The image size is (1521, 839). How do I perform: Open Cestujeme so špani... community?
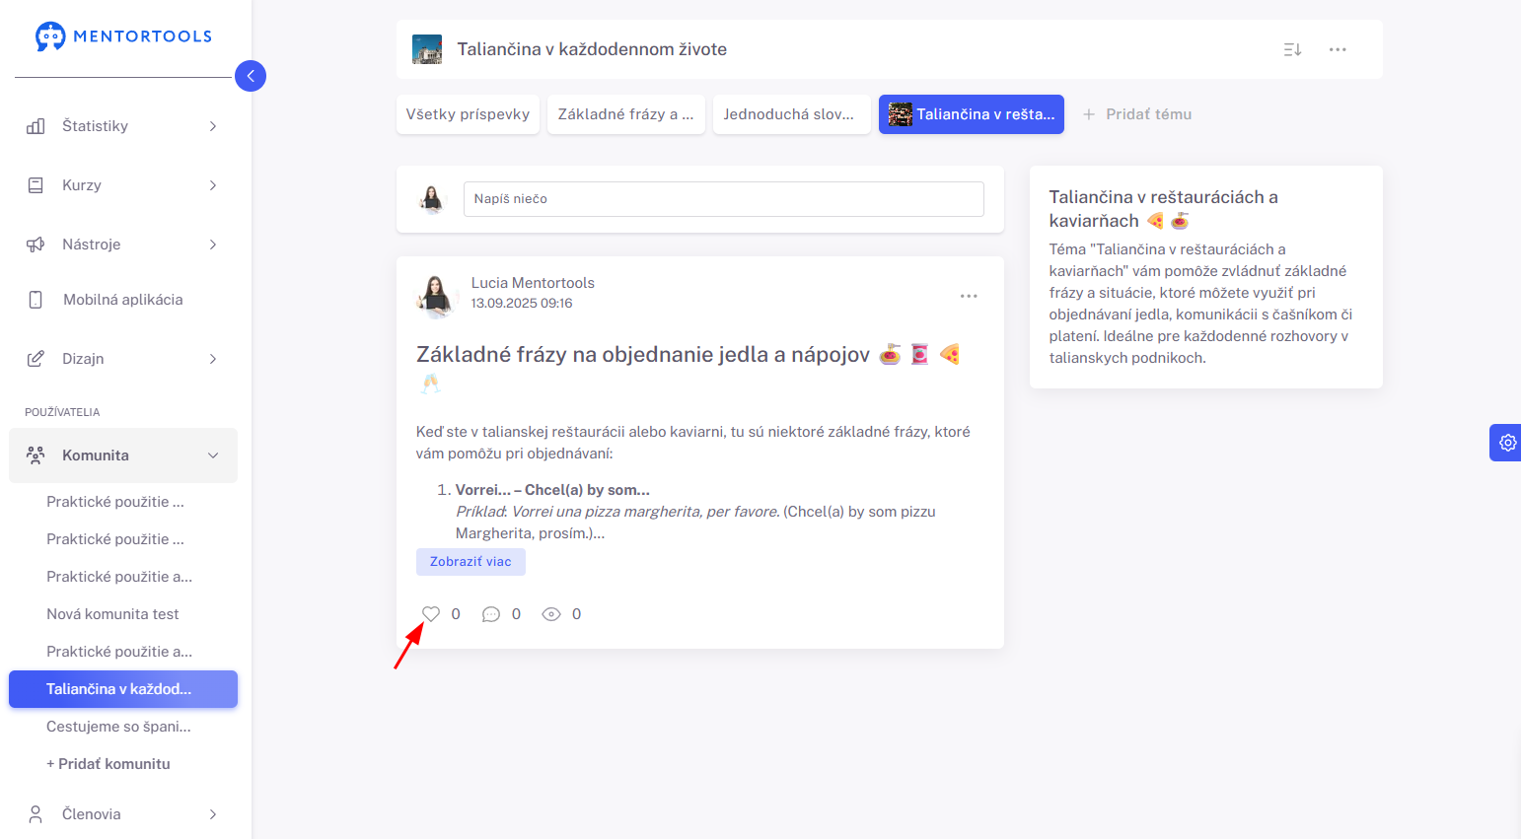[118, 727]
